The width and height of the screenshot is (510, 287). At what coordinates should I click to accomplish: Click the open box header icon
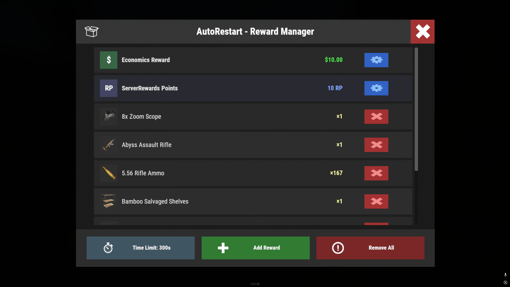point(92,31)
